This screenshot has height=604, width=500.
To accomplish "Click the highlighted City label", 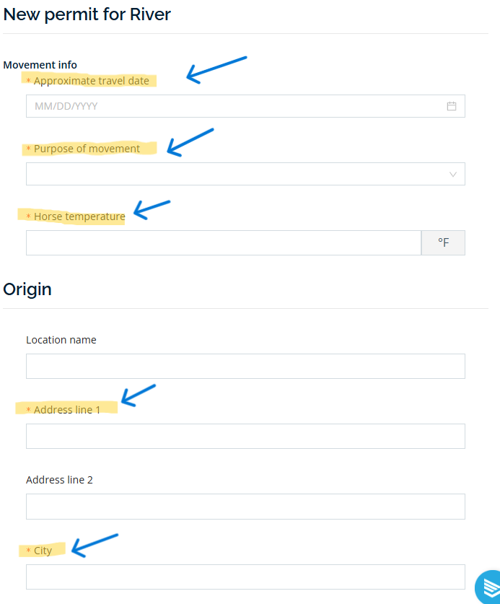I will click(43, 551).
